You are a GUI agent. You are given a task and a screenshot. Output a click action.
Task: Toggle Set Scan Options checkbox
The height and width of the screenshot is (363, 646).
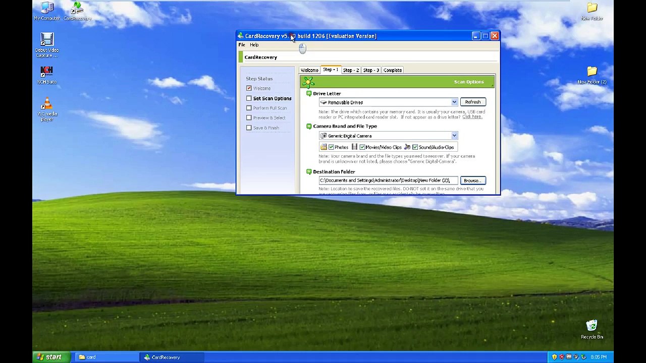click(249, 98)
